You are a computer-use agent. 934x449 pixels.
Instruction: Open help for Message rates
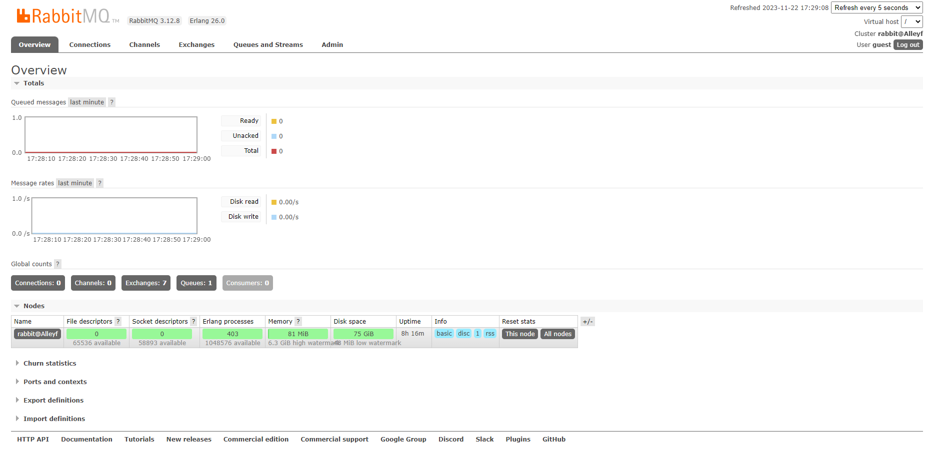[99, 183]
